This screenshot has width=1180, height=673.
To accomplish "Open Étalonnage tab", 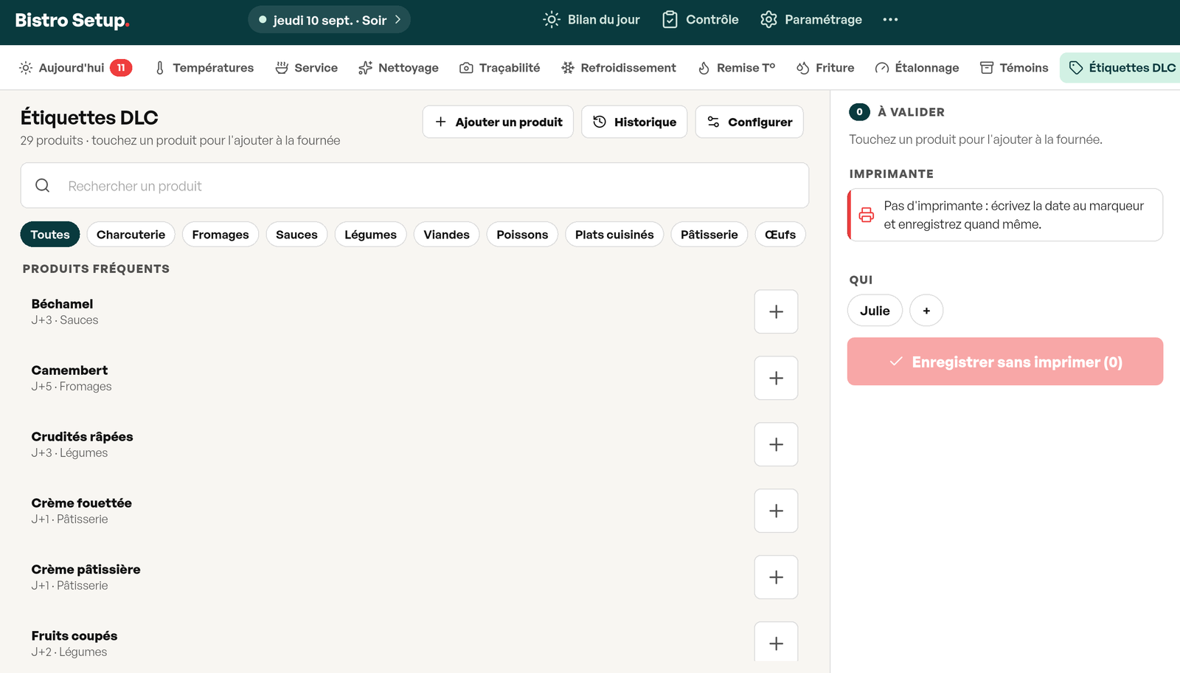I will (x=917, y=68).
